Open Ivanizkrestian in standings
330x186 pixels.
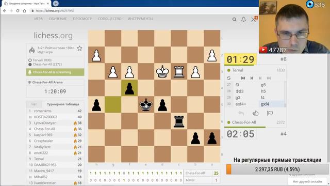pos(45,183)
